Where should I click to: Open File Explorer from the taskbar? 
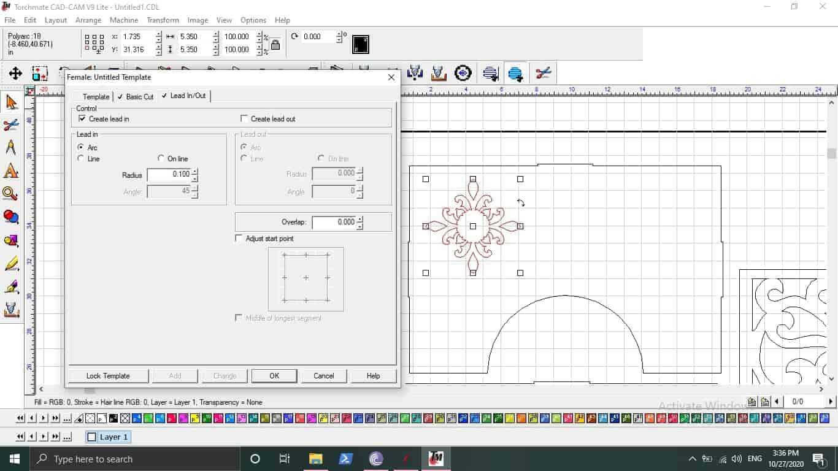315,459
